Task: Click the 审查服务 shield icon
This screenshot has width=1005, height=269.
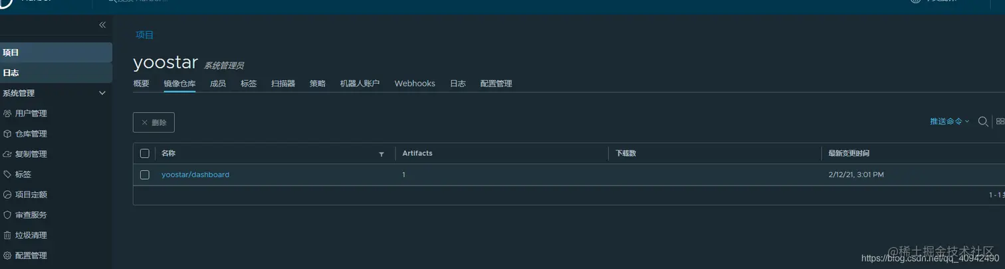Action: tap(7, 215)
